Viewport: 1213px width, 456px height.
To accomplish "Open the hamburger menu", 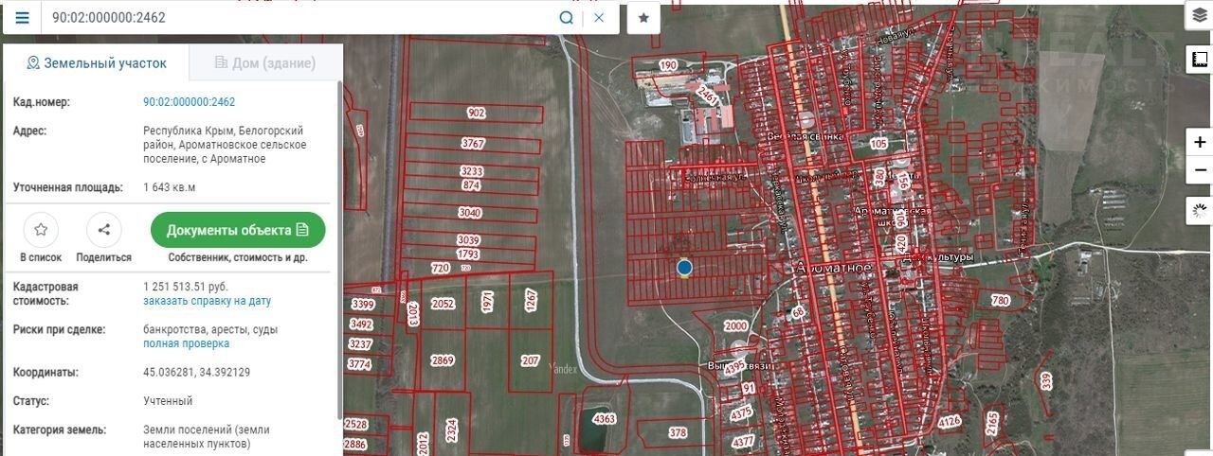I will (x=21, y=18).
